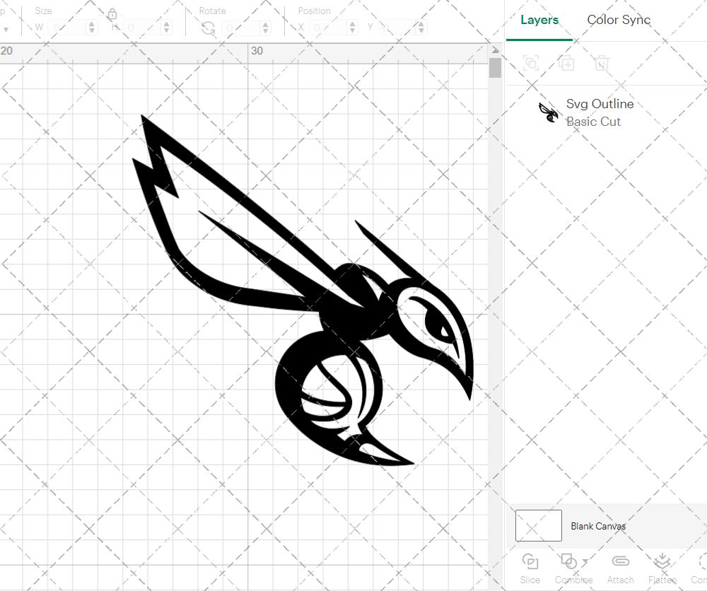Toggle the aspect ratio lock icon
Viewport: 707px width, 591px height.
pyautogui.click(x=112, y=14)
